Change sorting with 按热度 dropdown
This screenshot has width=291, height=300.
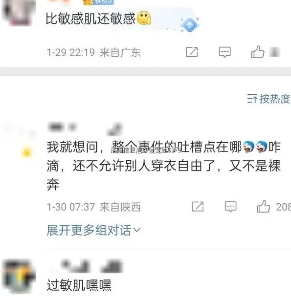pyautogui.click(x=269, y=99)
